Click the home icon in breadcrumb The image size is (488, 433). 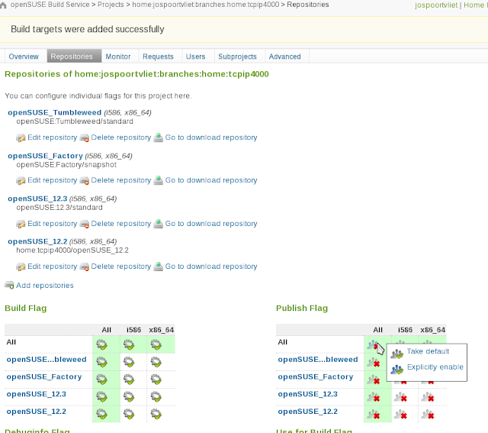[3, 5]
